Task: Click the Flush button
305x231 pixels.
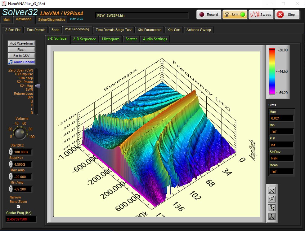Action: click(21, 50)
